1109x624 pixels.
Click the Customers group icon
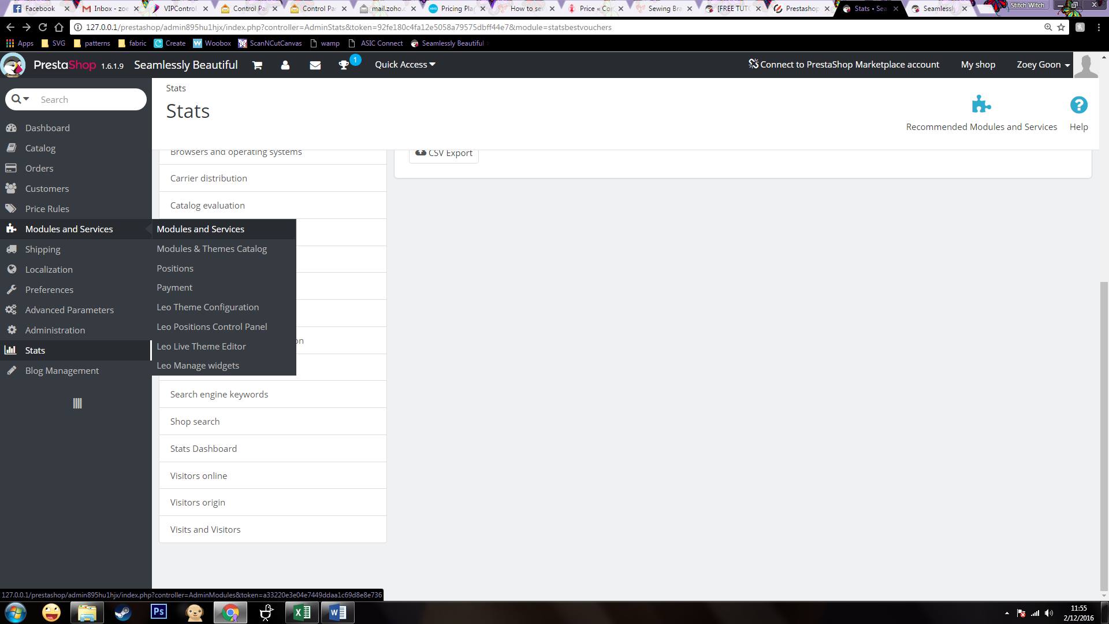[11, 188]
